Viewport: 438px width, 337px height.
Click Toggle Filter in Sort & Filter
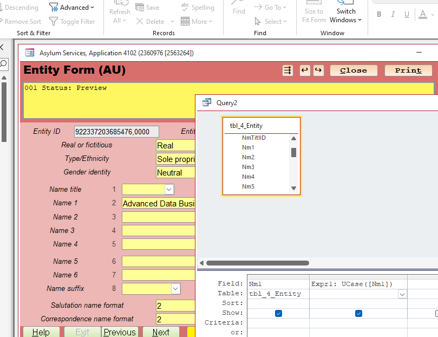pyautogui.click(x=72, y=22)
